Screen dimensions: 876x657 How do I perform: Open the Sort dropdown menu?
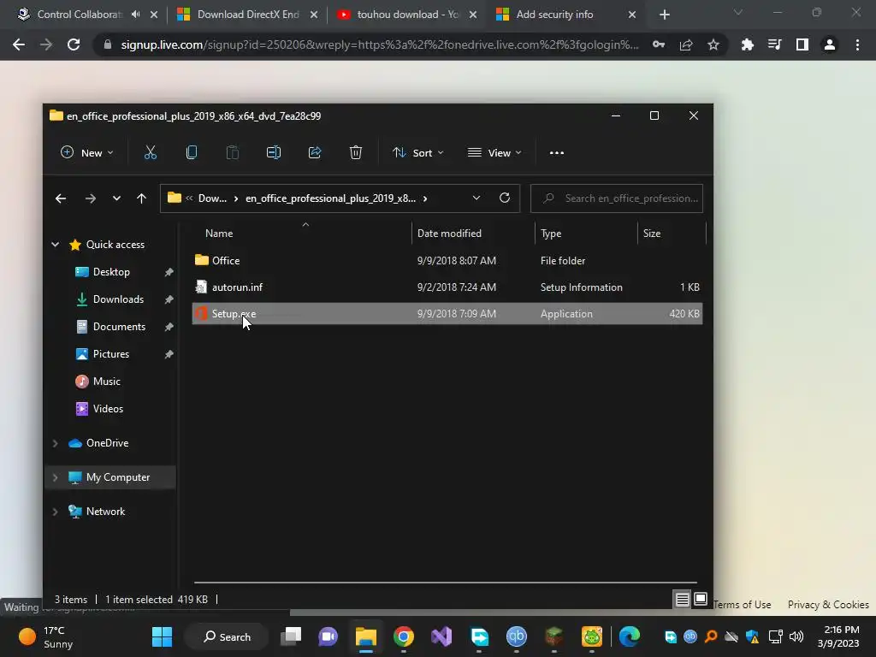pos(418,152)
